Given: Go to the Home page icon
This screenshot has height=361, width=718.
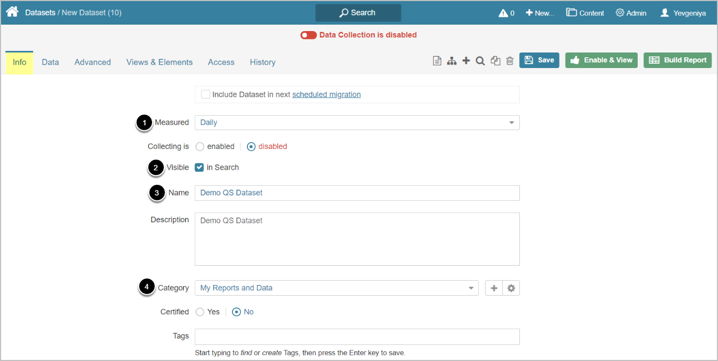Looking at the screenshot, I should click(x=12, y=12).
